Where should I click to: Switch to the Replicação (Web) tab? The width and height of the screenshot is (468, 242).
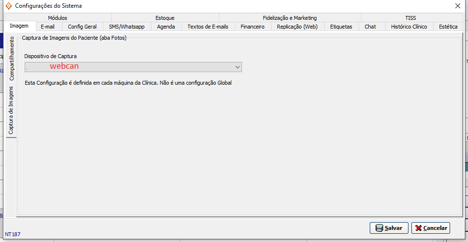tap(297, 27)
